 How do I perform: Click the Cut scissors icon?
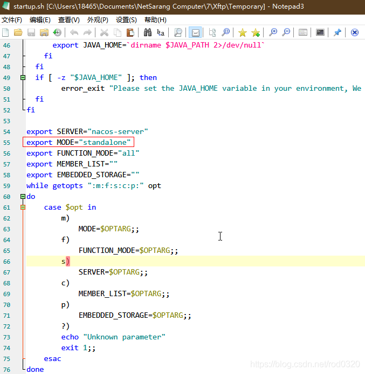tap(104, 32)
